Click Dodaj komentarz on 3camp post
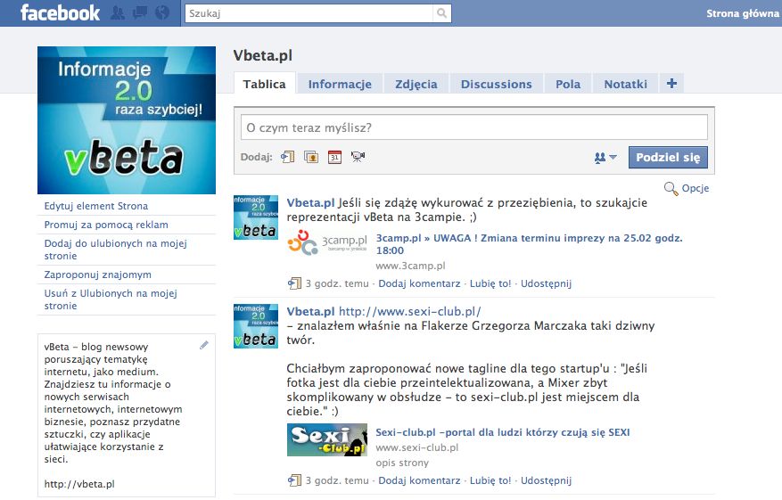Viewport: 782px width, 500px height. [419, 283]
